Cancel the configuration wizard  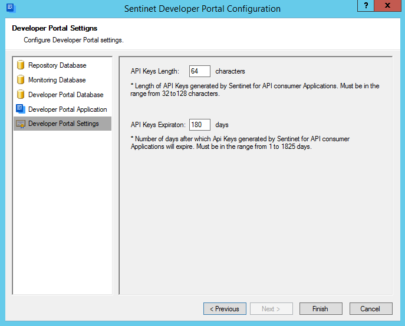pos(371,309)
